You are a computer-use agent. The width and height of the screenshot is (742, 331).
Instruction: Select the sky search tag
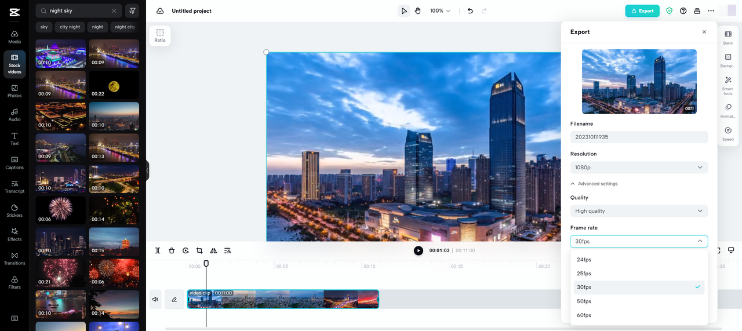point(44,27)
